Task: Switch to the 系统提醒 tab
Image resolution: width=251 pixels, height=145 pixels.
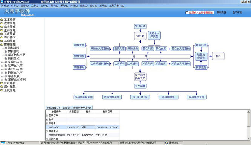Action: 53,108
